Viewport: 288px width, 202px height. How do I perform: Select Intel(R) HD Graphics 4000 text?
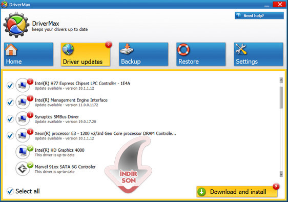tap(59, 150)
